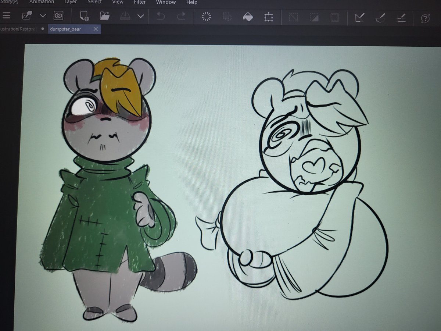Screen dimensions: 441x331
Task: Open the Layer menu
Action: (x=71, y=2)
